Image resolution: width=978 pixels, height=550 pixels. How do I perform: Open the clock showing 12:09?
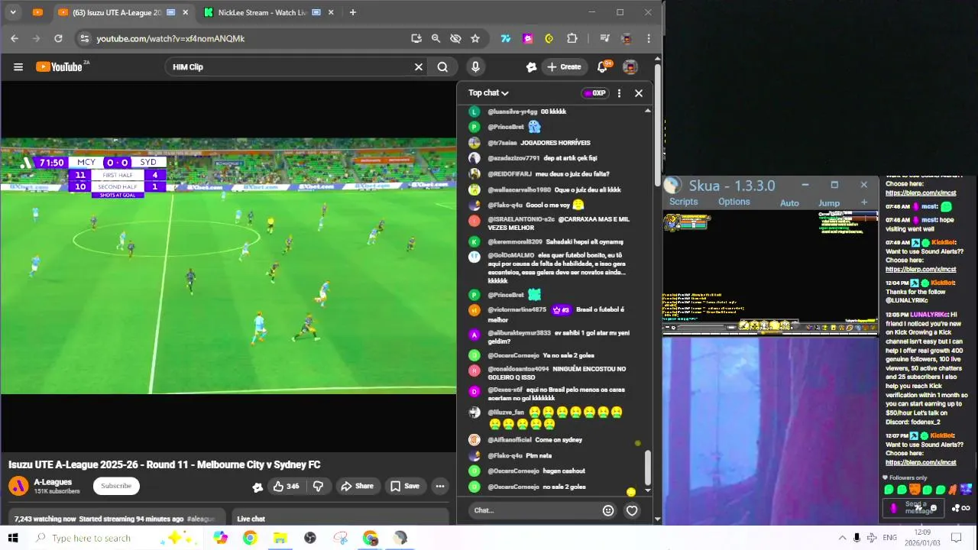pyautogui.click(x=922, y=537)
